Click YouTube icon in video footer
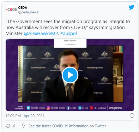Viewport: 139px width, 132px height. tap(92, 108)
